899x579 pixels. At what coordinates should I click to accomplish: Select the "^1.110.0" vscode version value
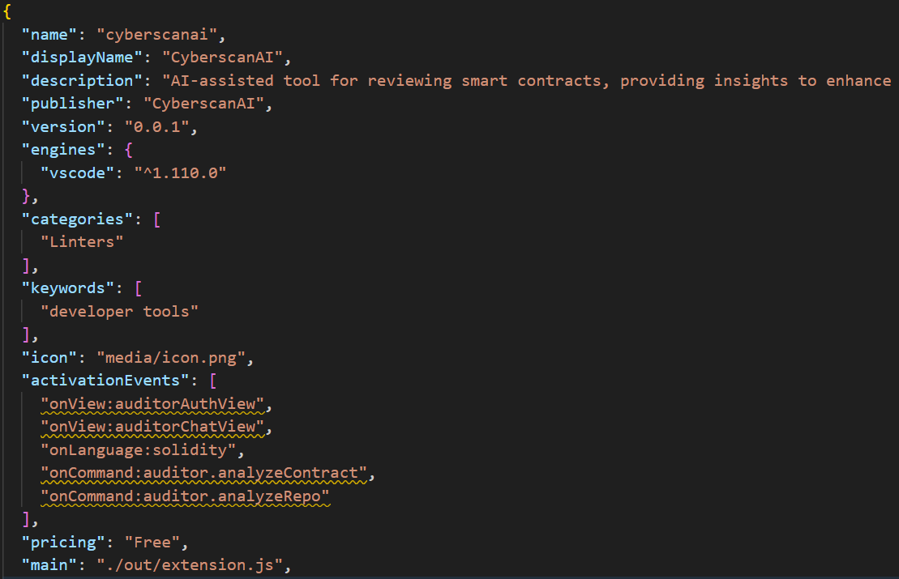pos(180,173)
